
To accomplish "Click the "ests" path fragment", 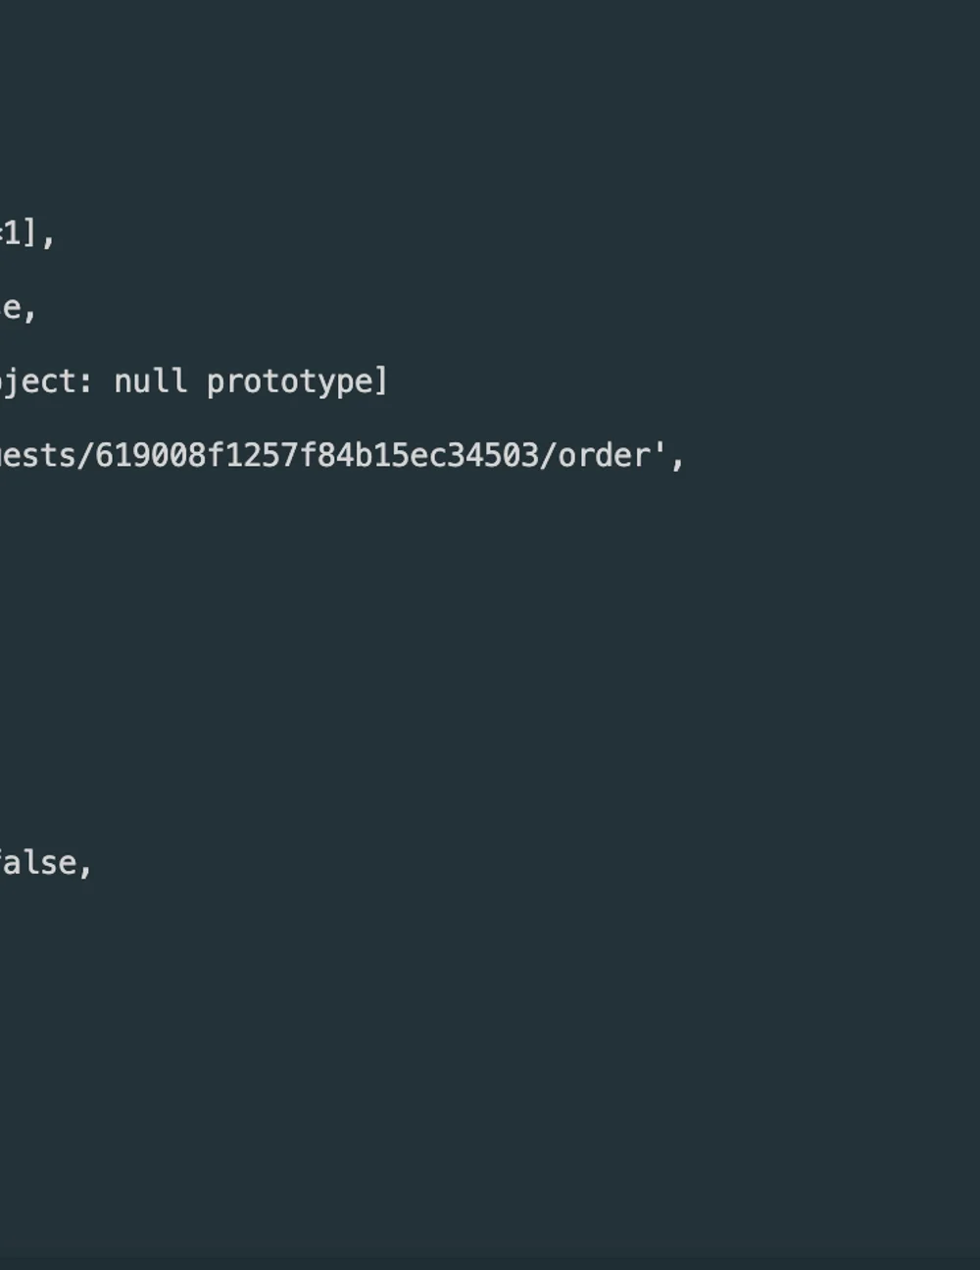I will (37, 455).
